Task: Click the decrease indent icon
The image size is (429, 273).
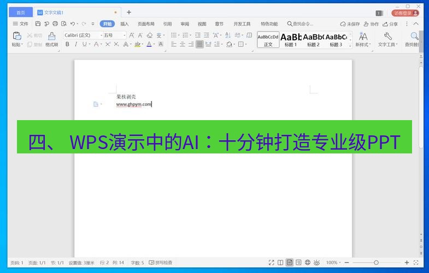Action: 198,35
